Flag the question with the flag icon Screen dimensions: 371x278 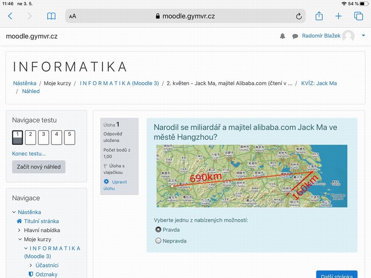click(x=106, y=166)
